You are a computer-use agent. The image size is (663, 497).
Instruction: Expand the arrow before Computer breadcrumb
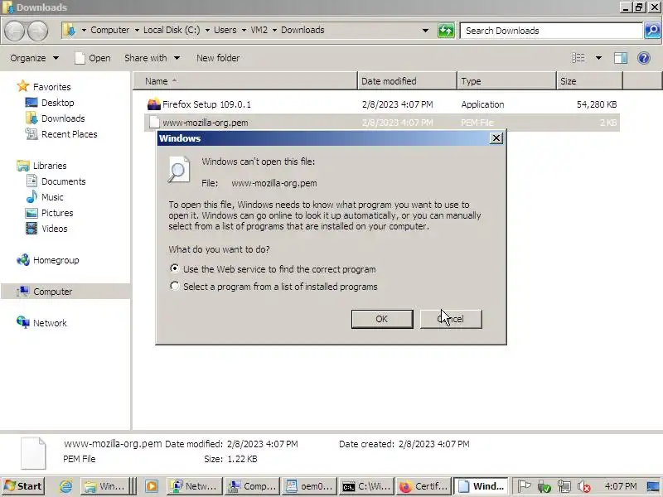[84, 31]
